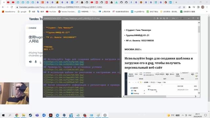The width and height of the screenshot is (210, 118).
Task: Open the Chrome profile avatar
Action: [x=203, y=7]
